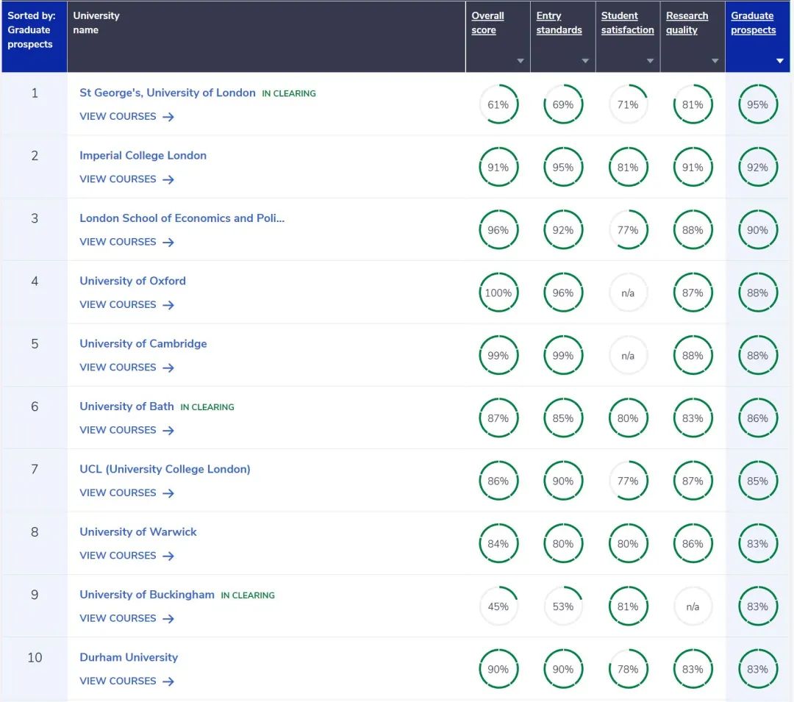
Task: Click View Courses text for London School of Economics
Action: (x=118, y=242)
